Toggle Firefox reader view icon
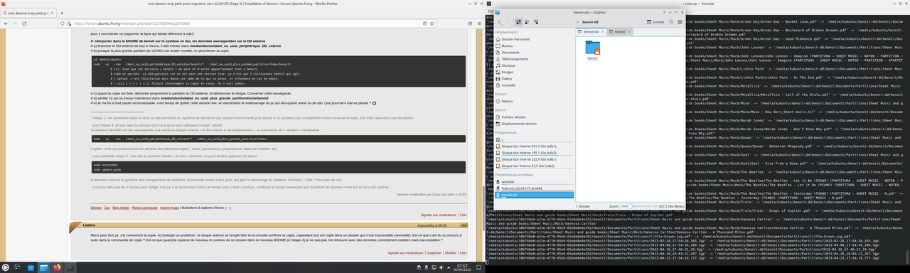 (424, 23)
